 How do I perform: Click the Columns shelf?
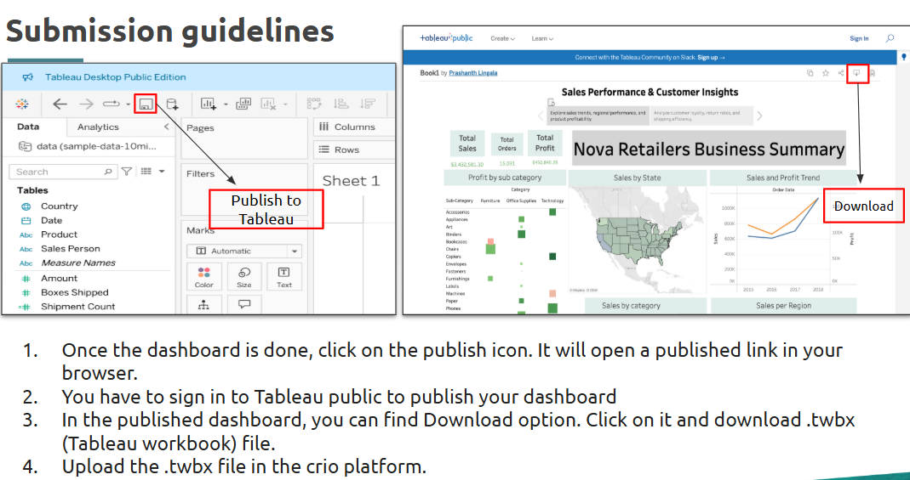(x=355, y=127)
